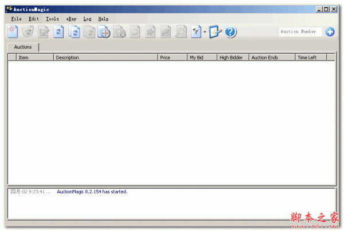Maximize the AuctionMagic window

[x=326, y=9]
